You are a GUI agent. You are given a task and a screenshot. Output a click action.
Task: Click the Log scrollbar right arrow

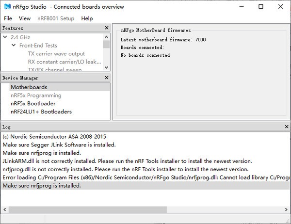286,209
